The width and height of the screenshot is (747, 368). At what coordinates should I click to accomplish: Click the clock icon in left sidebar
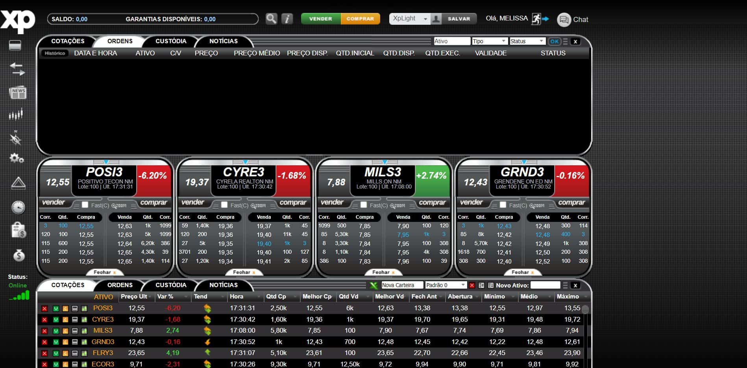[x=18, y=207]
